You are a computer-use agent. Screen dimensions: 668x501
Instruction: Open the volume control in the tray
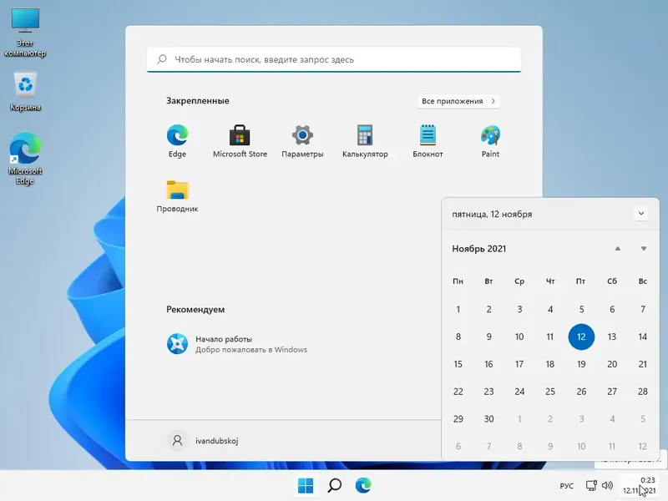click(607, 484)
